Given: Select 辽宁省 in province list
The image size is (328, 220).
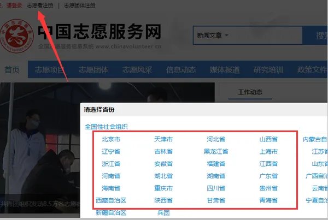Looking at the screenshot, I should point(111,151).
